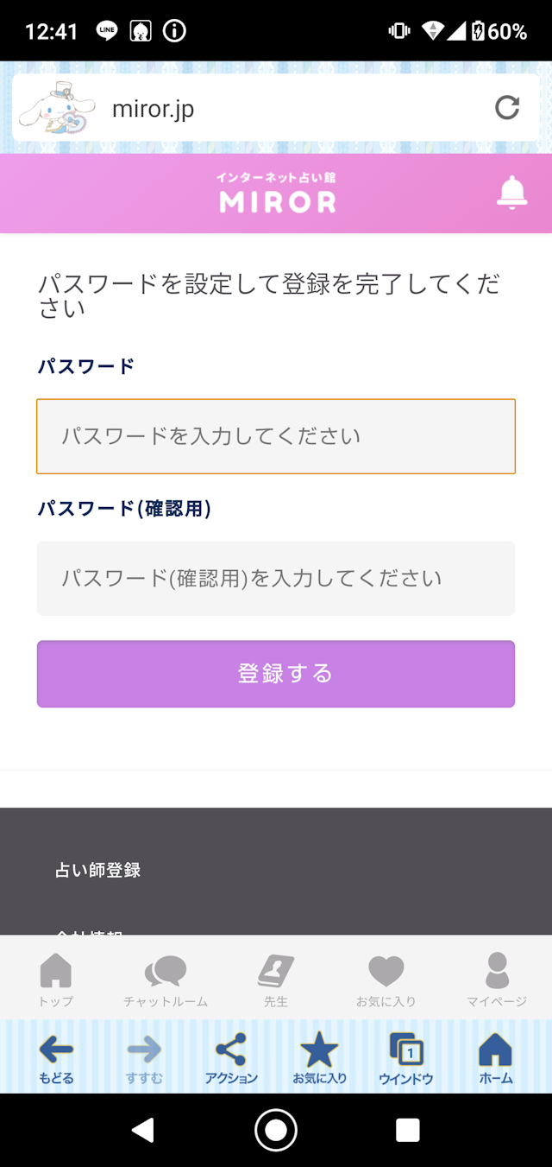
Task: Open the マイページ tab
Action: 497,979
